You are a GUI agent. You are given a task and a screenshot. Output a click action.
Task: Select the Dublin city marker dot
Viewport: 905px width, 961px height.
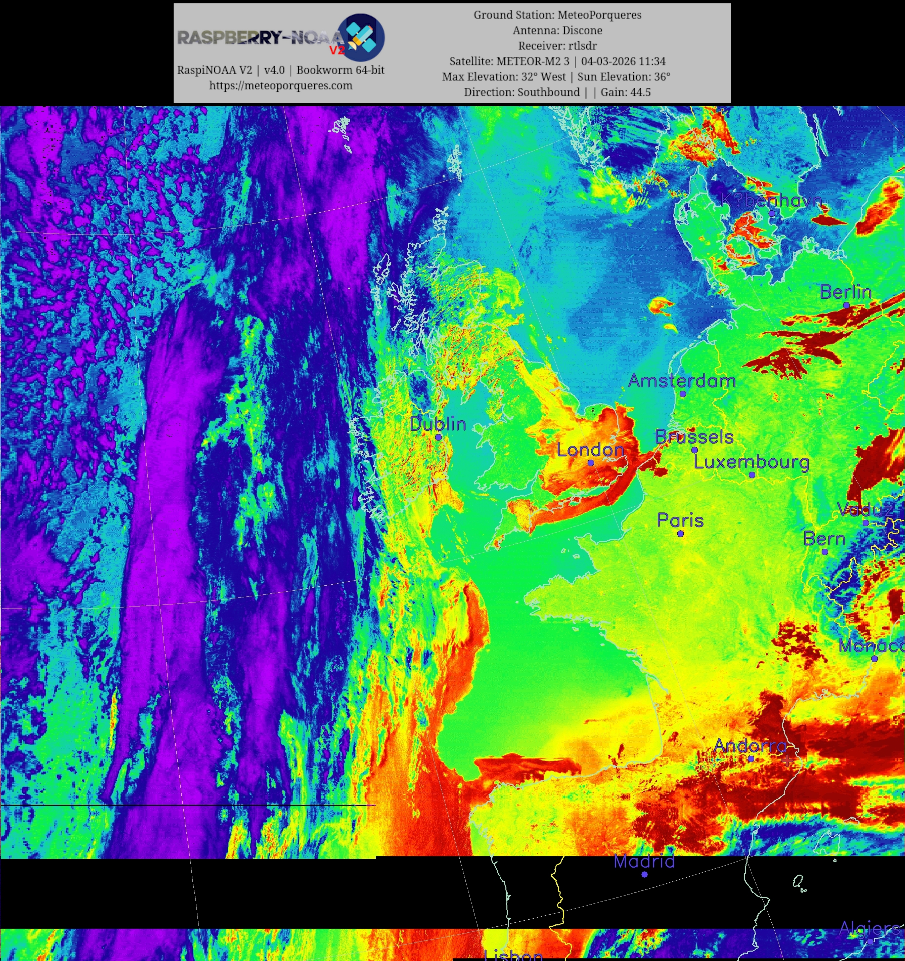(x=438, y=437)
